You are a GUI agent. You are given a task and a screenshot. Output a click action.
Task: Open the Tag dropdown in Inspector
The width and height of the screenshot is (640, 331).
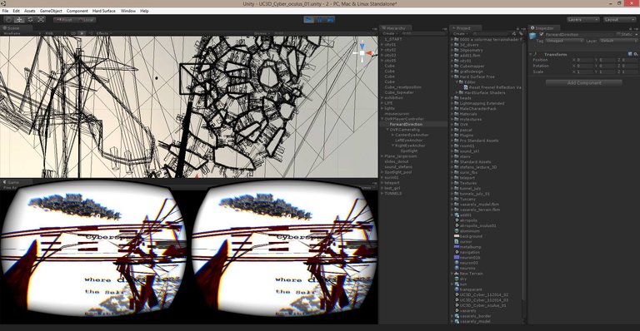[x=565, y=41]
